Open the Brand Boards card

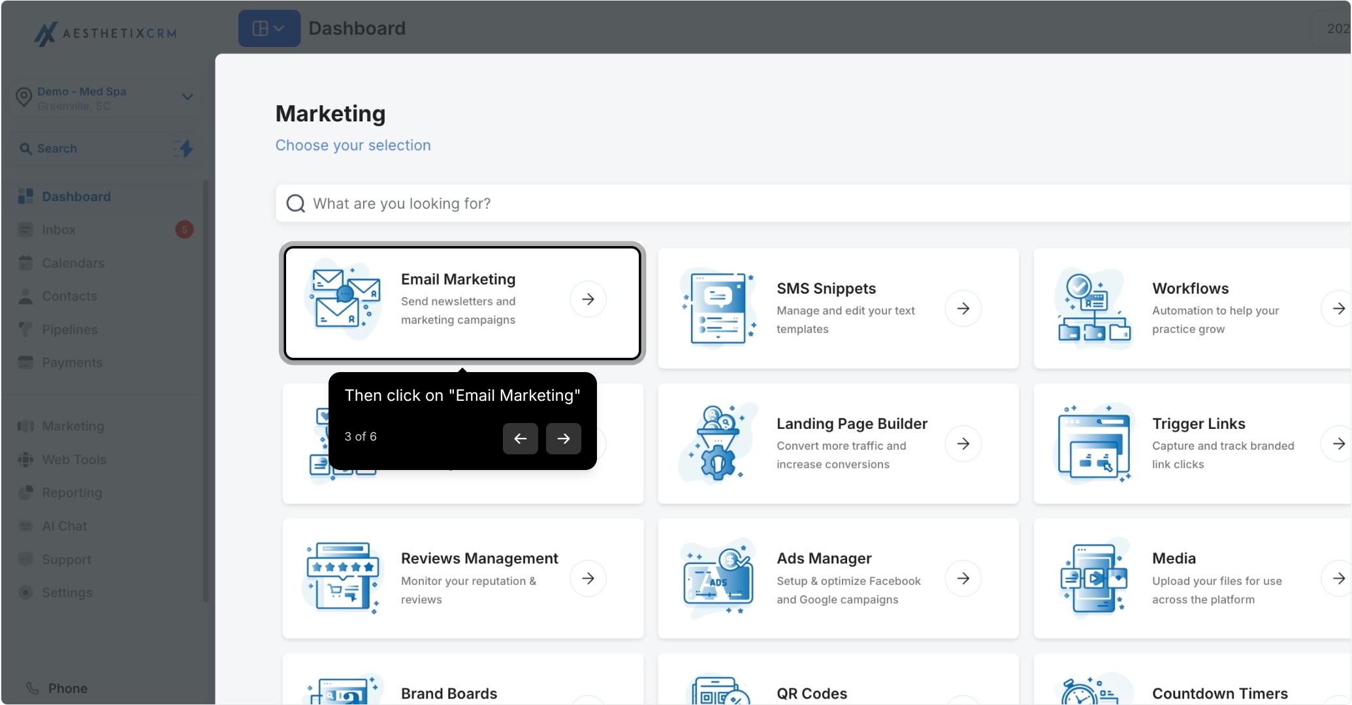click(462, 679)
